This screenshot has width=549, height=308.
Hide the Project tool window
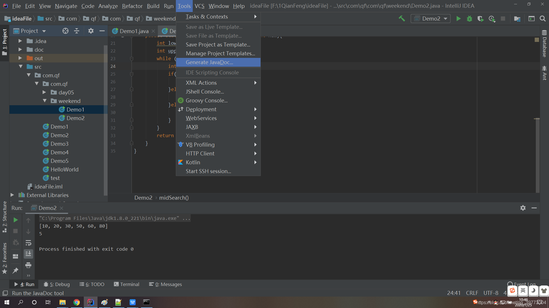(x=102, y=31)
